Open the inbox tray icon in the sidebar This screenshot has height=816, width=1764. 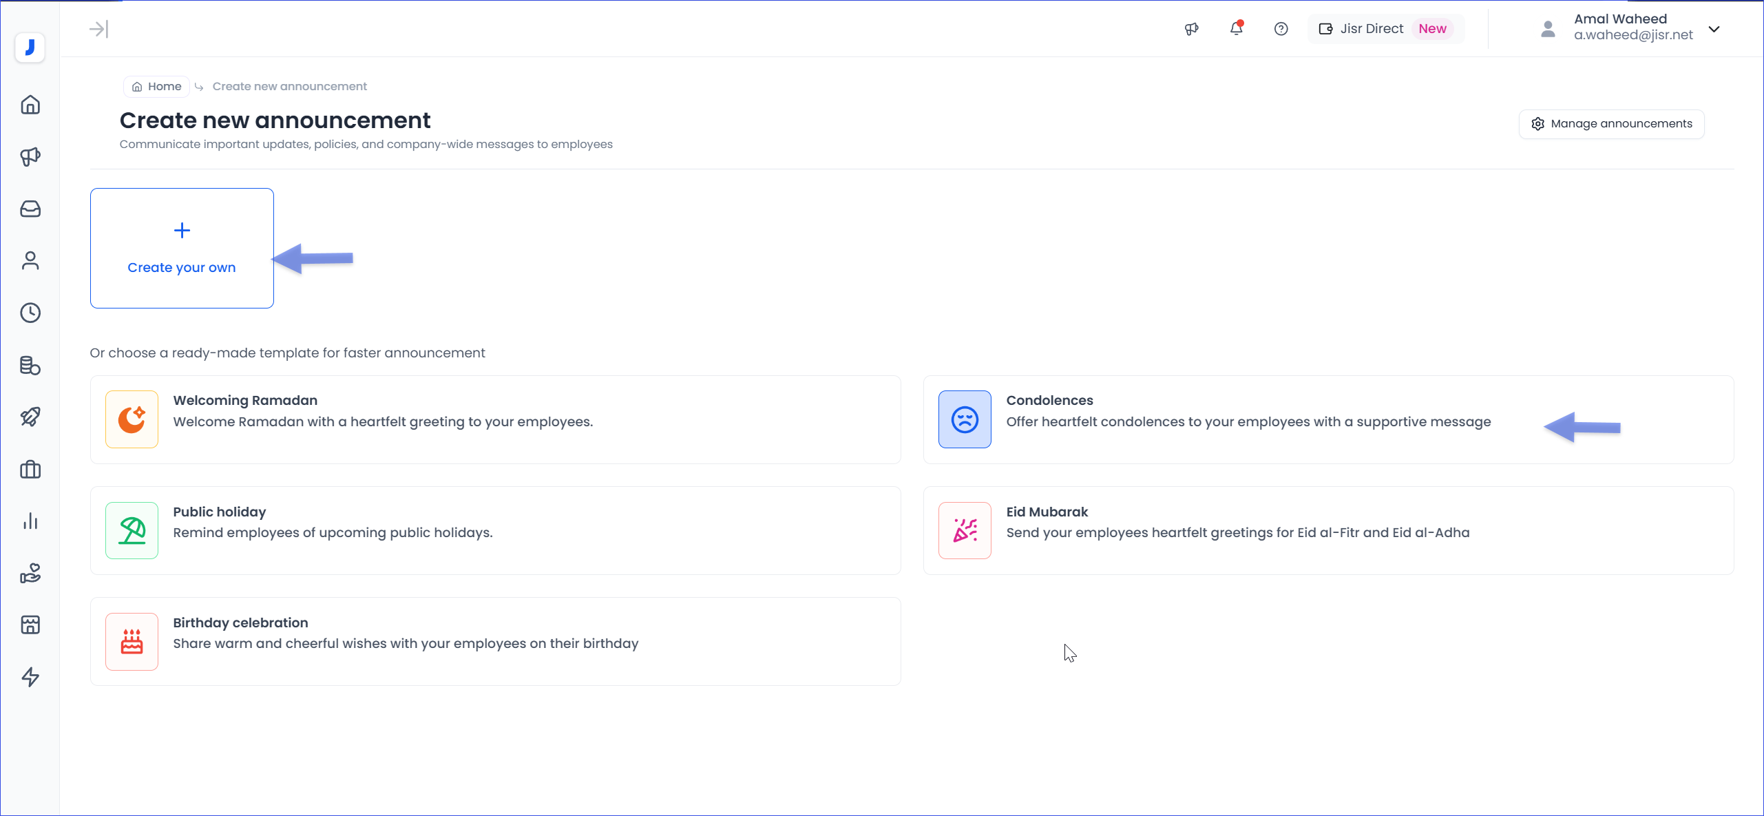30,209
